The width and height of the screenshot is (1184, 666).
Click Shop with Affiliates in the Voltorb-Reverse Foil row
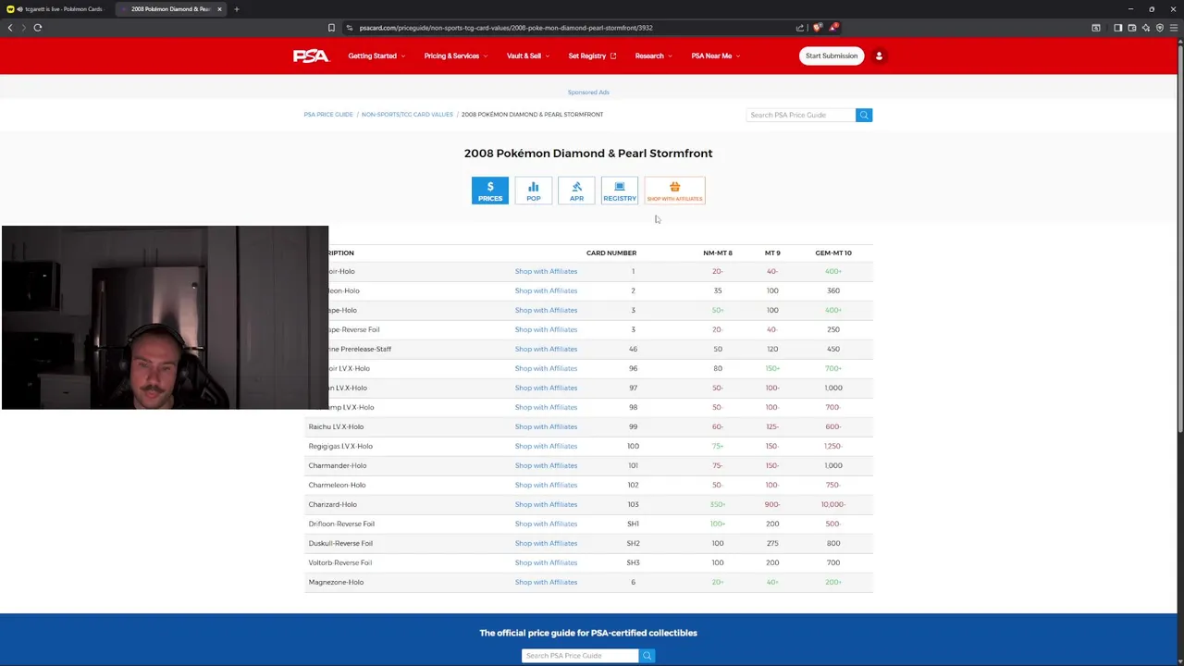546,562
